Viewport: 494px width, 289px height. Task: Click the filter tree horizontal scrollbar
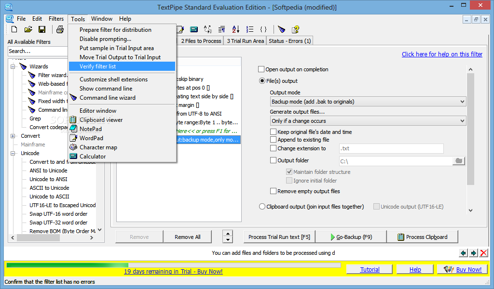click(52, 238)
